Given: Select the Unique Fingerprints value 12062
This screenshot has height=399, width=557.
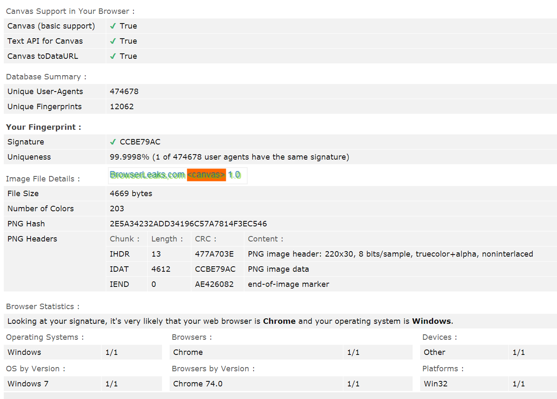Looking at the screenshot, I should click(x=122, y=107).
